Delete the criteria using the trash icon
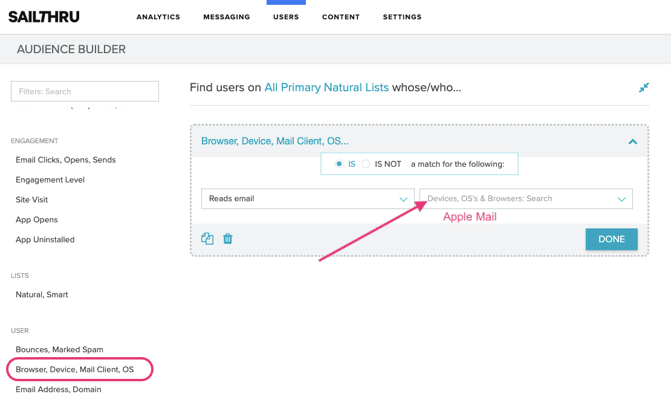671x400 pixels. pyautogui.click(x=227, y=239)
